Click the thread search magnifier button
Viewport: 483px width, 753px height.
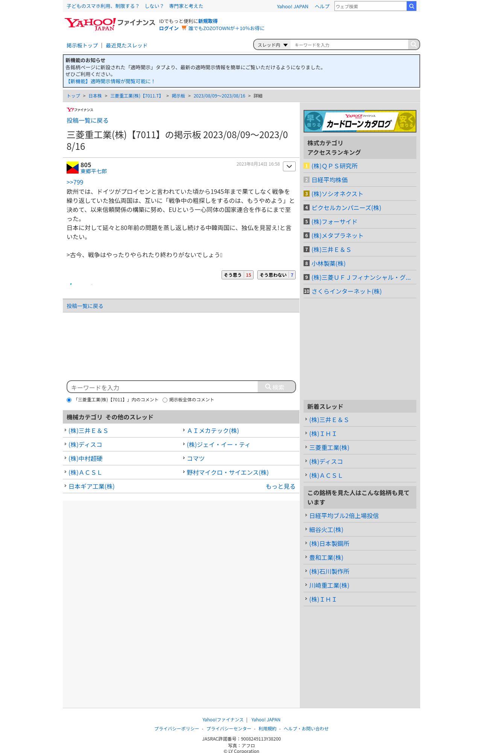click(x=413, y=44)
